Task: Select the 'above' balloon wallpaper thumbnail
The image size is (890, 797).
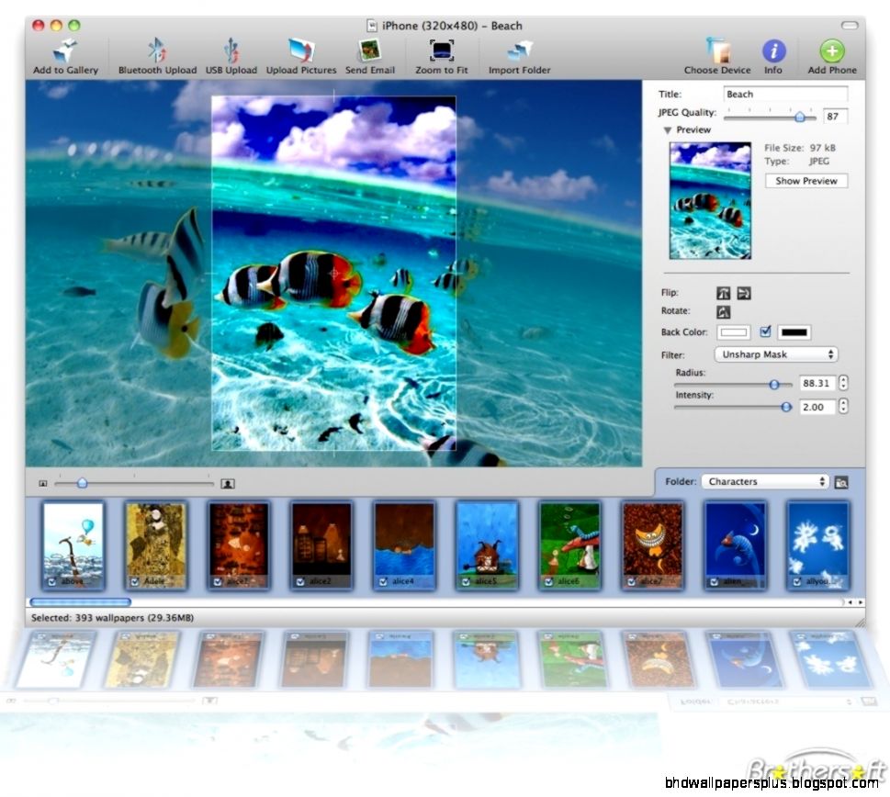Action: 73,545
